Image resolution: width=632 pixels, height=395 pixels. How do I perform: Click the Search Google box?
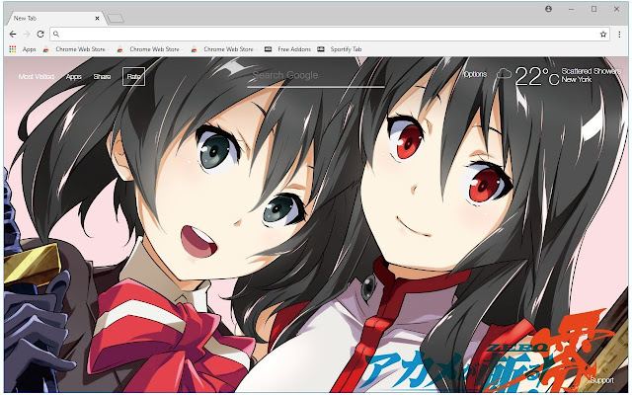click(316, 75)
